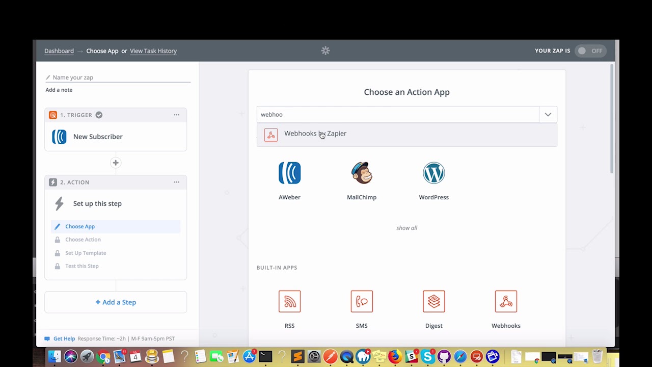Screen dimensions: 652x367
Task: Toggle the zap ON/OFF switch
Action: coord(590,51)
